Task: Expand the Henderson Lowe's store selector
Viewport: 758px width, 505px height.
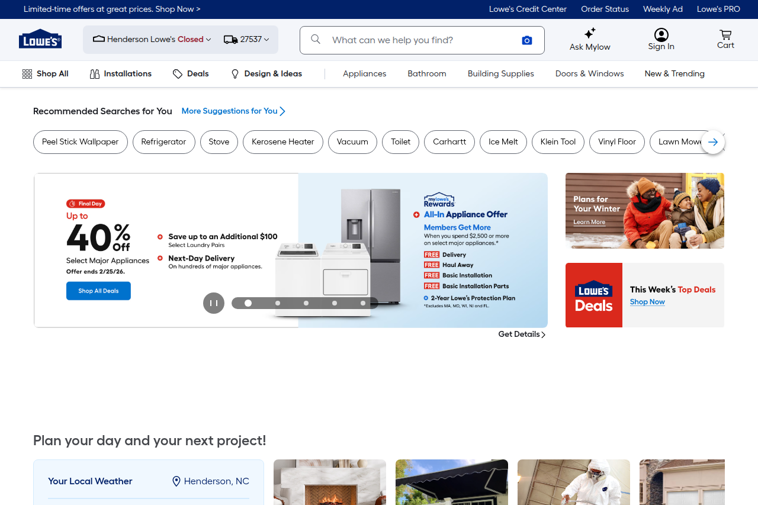Action: 151,39
